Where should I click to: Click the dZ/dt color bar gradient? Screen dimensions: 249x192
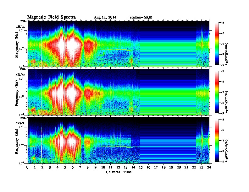[x=217, y=141]
